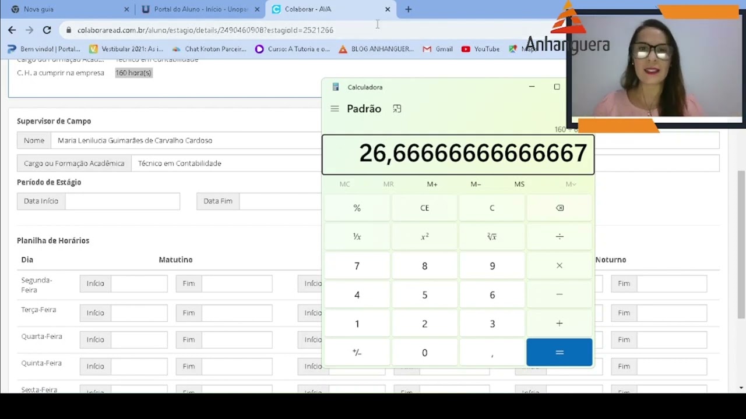This screenshot has width=746, height=419.
Task: Click the 160 hora(s) highlighted value
Action: click(133, 73)
